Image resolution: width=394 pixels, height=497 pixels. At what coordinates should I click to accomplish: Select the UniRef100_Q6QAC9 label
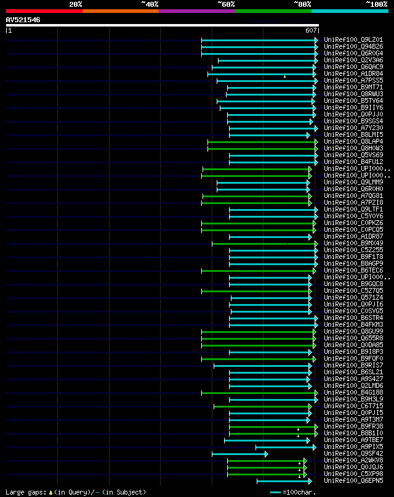(x=353, y=67)
